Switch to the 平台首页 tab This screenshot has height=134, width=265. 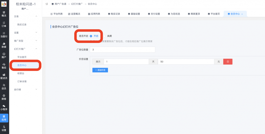coord(214,14)
